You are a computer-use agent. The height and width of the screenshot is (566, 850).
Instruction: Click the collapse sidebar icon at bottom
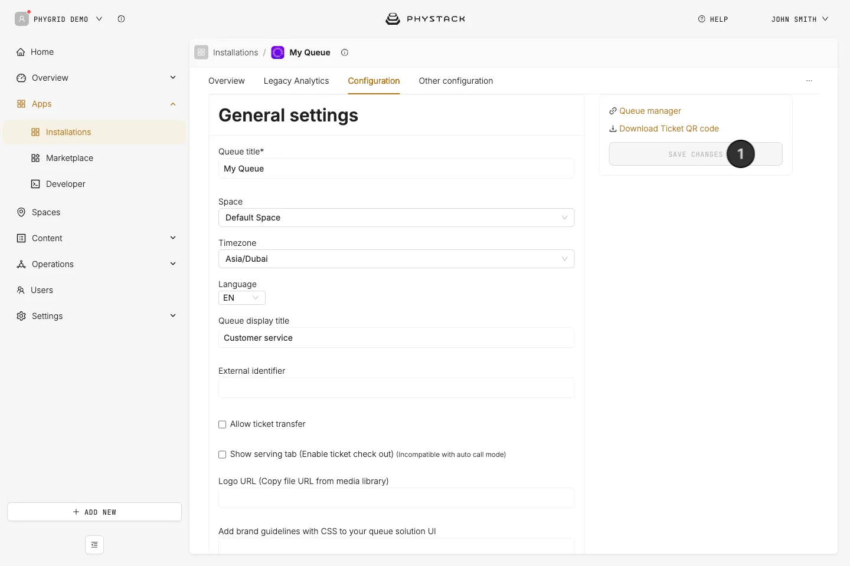click(94, 545)
